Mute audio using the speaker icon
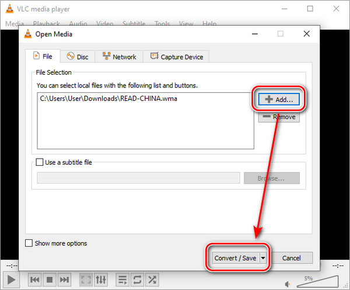 click(x=288, y=284)
